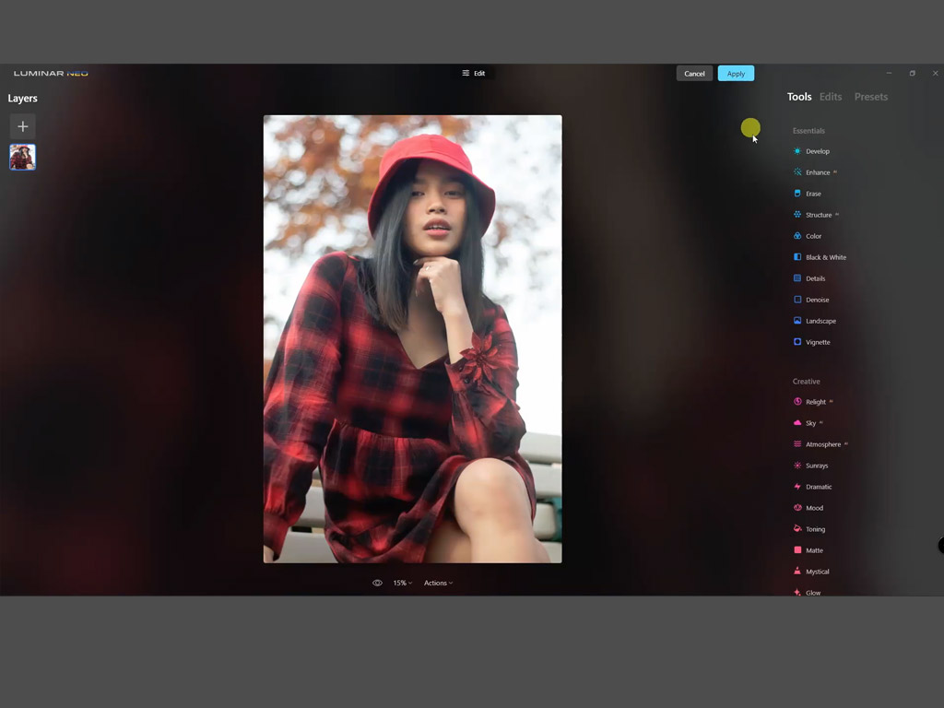Click the Cancel button
The height and width of the screenshot is (708, 944).
[694, 74]
